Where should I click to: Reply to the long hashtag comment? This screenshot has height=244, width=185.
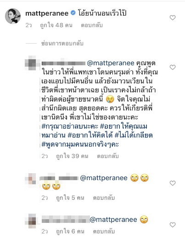click(x=108, y=156)
